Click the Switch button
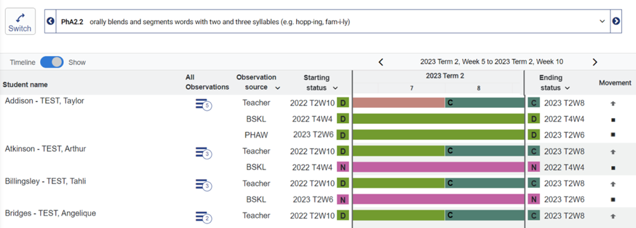This screenshot has width=636, height=228. (20, 21)
